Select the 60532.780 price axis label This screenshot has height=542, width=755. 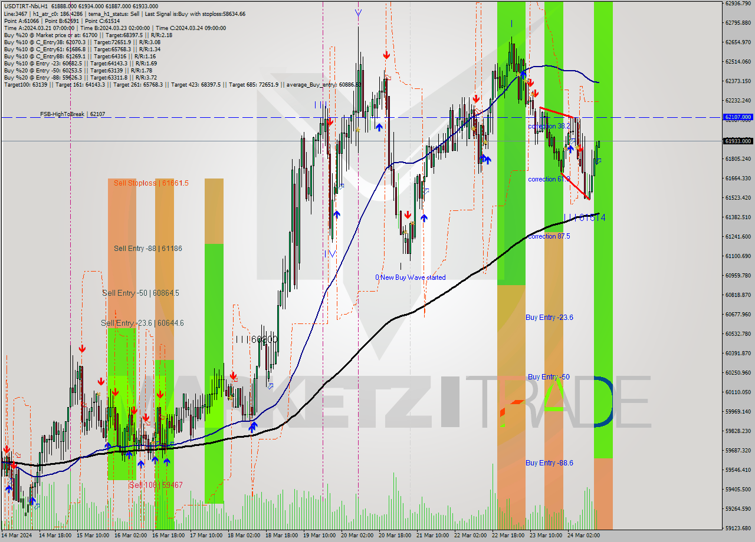point(737,333)
